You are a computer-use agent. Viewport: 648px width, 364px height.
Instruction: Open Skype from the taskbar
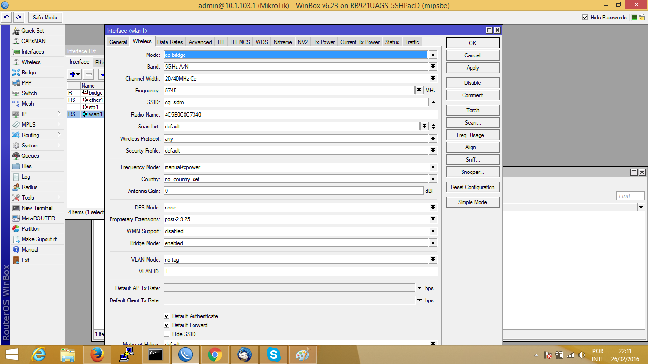point(273,355)
